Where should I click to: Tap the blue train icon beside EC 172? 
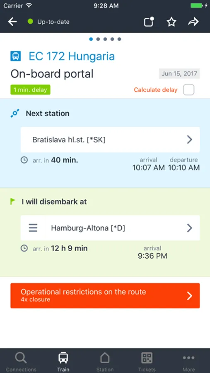(x=16, y=56)
